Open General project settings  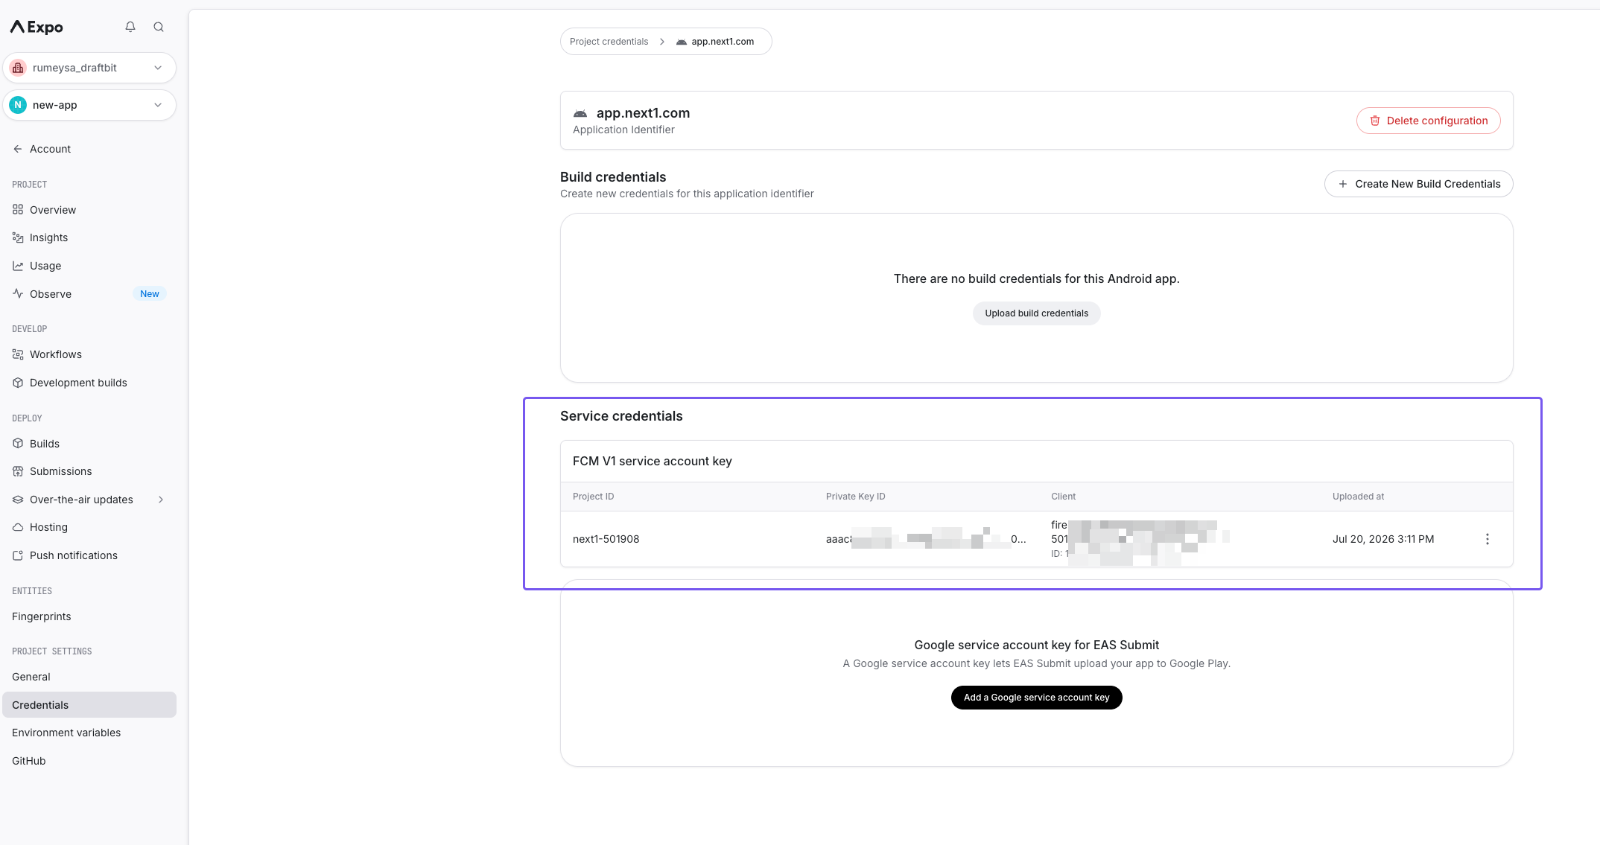point(31,677)
